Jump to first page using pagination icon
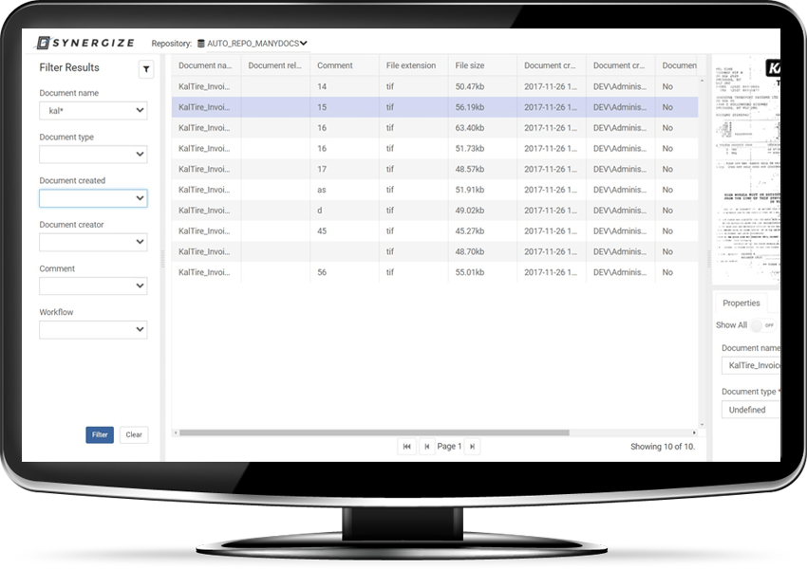Image resolution: width=807 pixels, height=569 pixels. pos(406,446)
